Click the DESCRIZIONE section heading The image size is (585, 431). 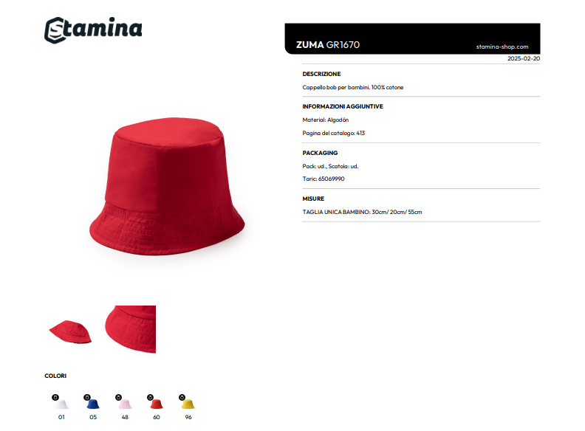point(321,74)
